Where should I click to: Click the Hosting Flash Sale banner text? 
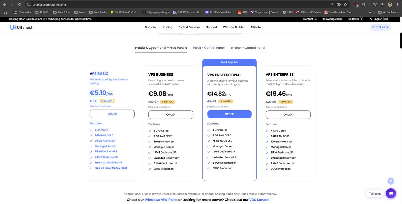(51, 19)
